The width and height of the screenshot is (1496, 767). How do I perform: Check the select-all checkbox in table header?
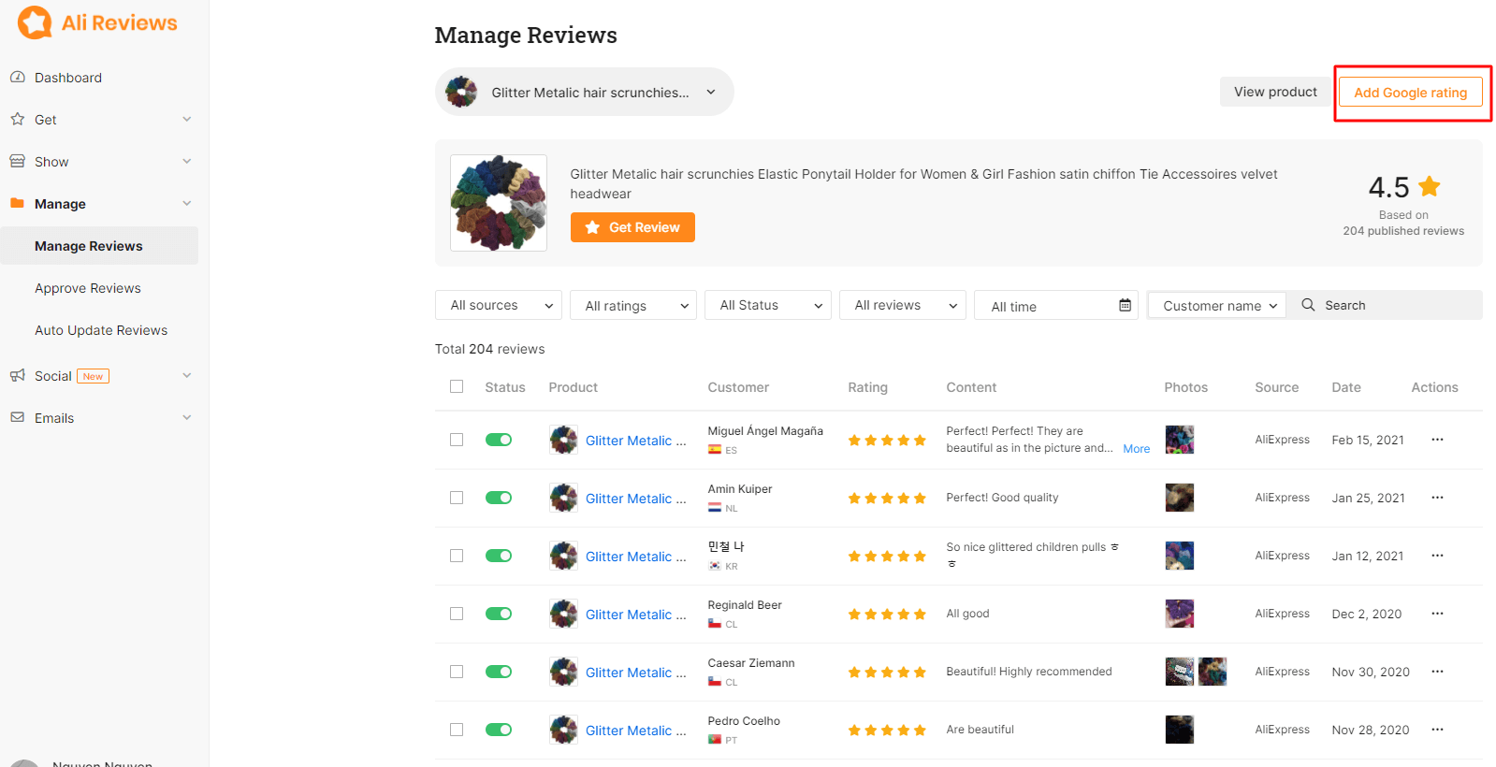click(457, 386)
